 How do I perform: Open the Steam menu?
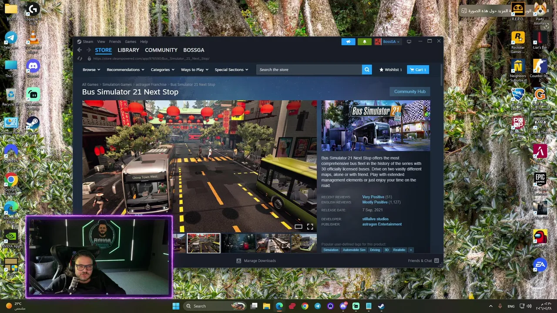(88, 42)
